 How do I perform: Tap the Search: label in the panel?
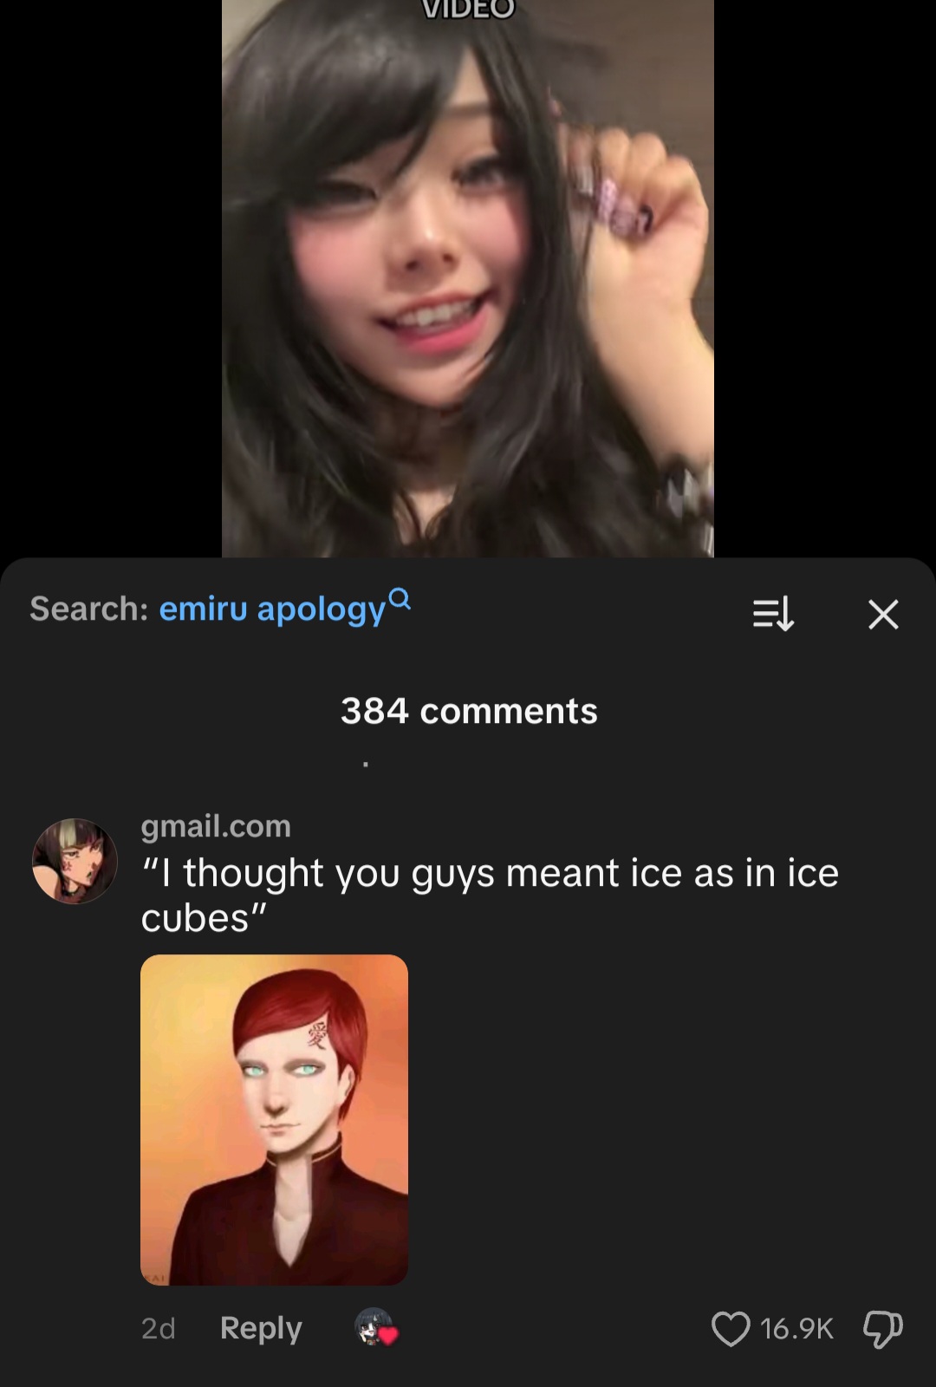[x=89, y=609]
